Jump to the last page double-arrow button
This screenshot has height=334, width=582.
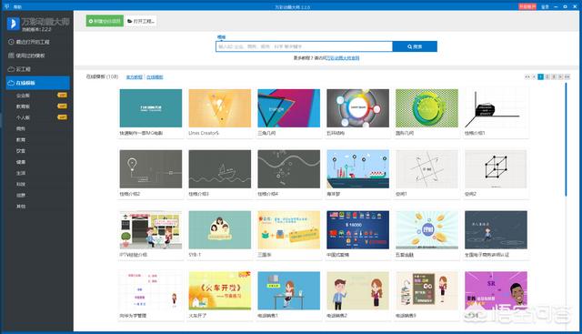(567, 77)
